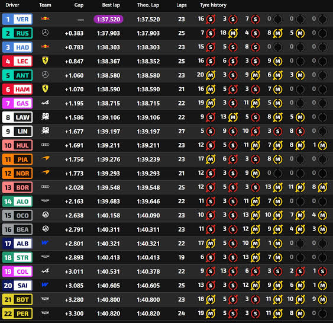333x323 pixels.
Task: Click PER's 19-lap medium tyre icon
Action: [211, 314]
